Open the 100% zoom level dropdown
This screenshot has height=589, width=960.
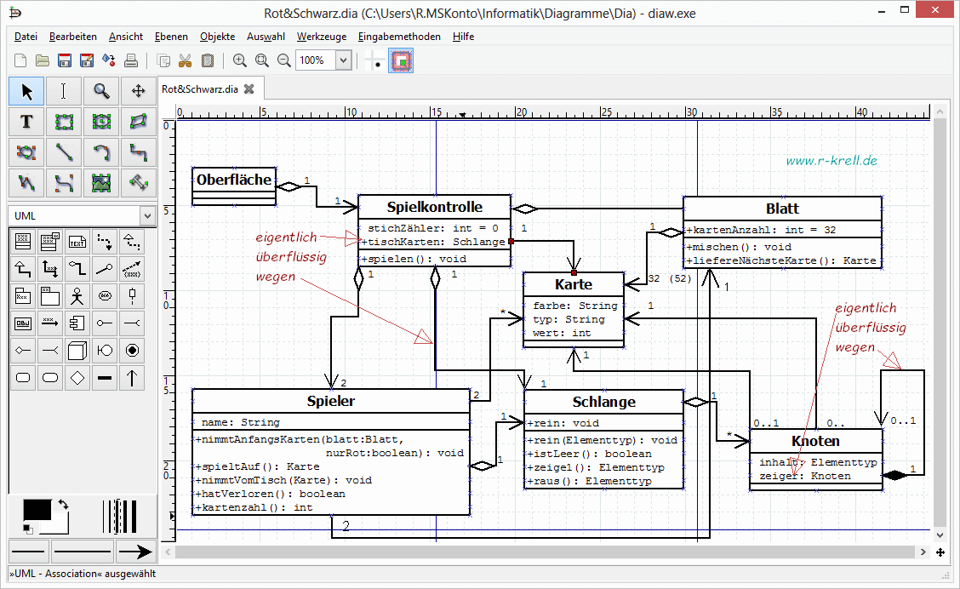point(343,60)
